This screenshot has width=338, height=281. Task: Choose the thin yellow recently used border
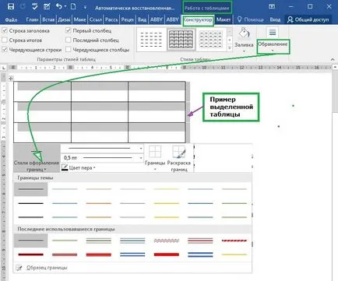click(x=234, y=255)
